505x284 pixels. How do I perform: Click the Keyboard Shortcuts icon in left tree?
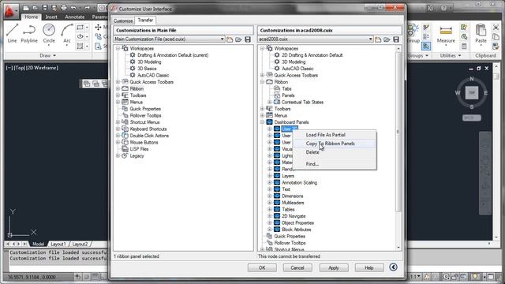(125, 129)
